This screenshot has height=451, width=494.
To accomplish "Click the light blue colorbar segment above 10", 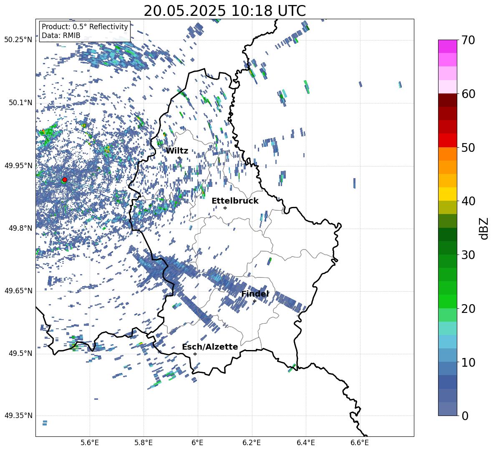I will (447, 355).
